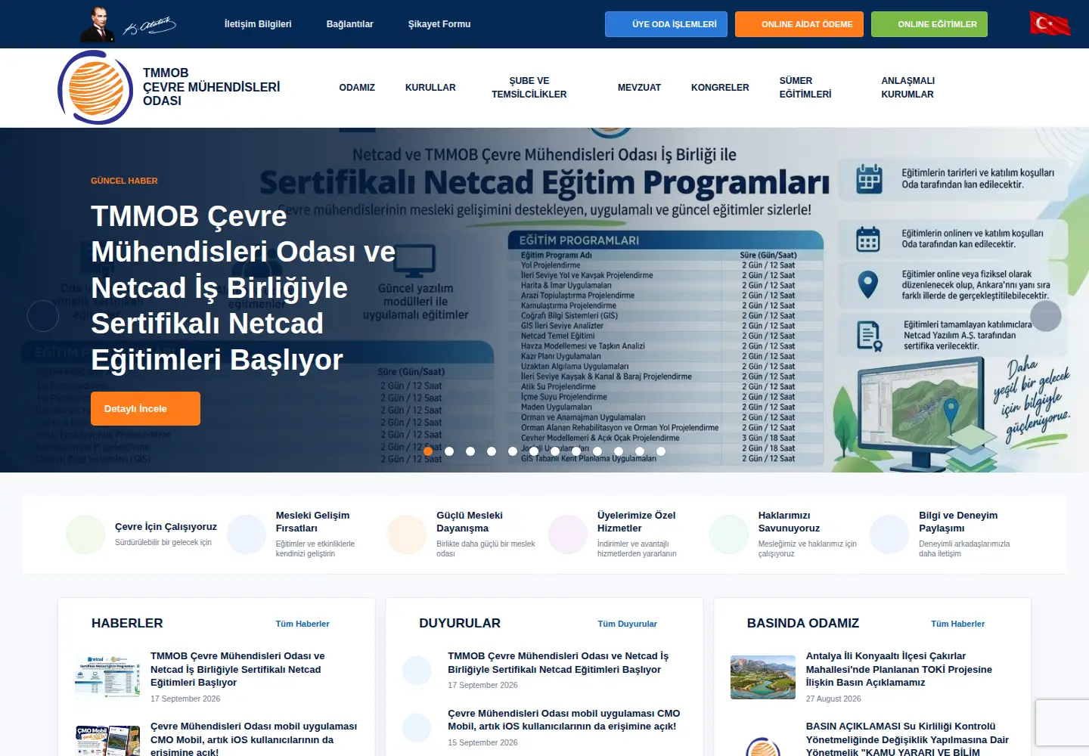Open the Tüm Duyurular link

(x=628, y=624)
